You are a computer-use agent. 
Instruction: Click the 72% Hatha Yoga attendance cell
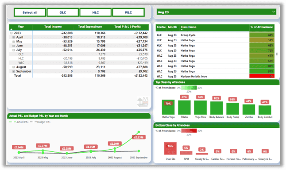tap(262, 50)
